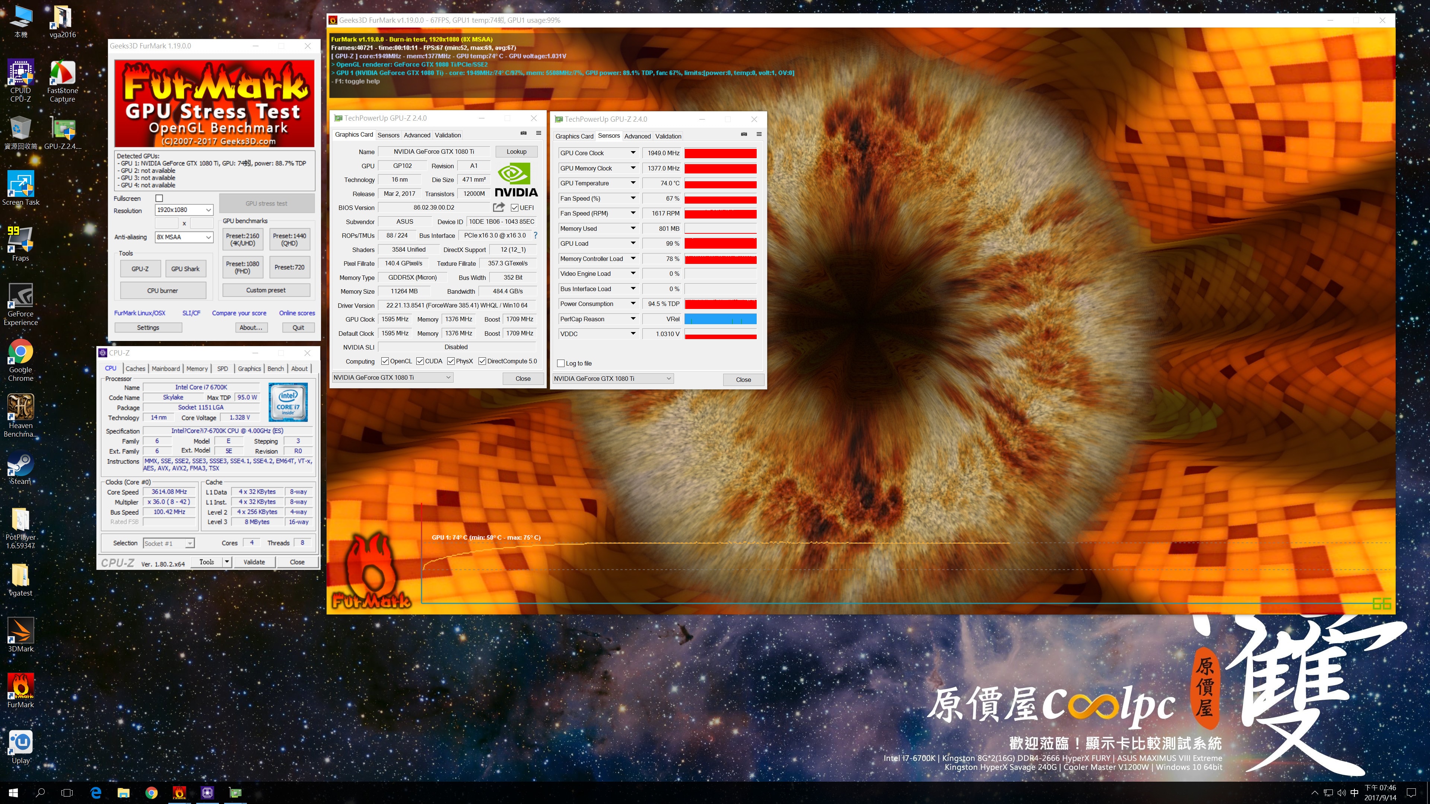Expand GPU Core Clock sensor dropdown arrow
Viewport: 1430px width, 804px height.
click(x=632, y=153)
